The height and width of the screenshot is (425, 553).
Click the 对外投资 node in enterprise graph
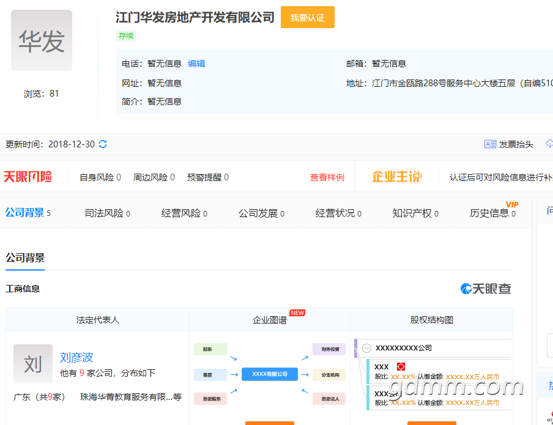329,349
